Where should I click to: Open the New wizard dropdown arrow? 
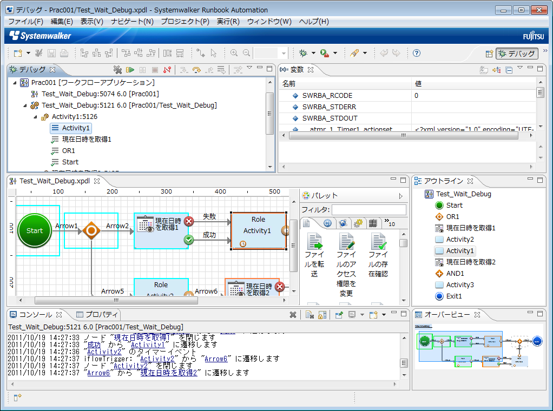click(29, 53)
